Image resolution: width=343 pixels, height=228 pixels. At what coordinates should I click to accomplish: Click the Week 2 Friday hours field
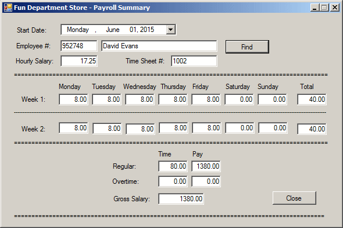(207, 128)
